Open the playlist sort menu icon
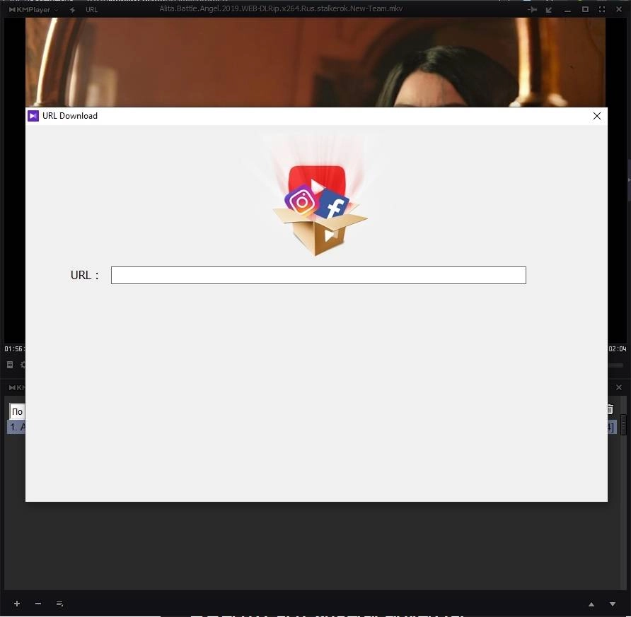This screenshot has width=631, height=617. pyautogui.click(x=59, y=604)
